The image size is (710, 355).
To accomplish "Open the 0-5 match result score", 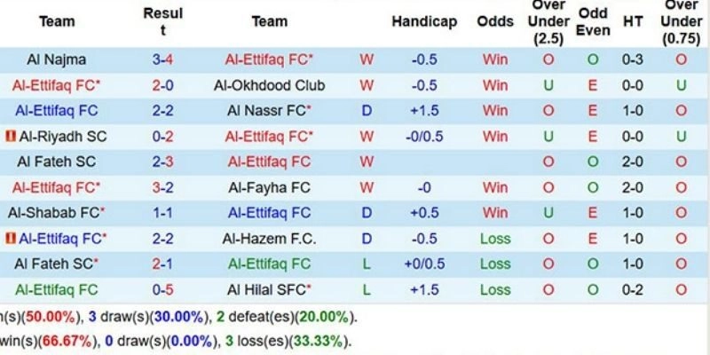I will point(162,290).
